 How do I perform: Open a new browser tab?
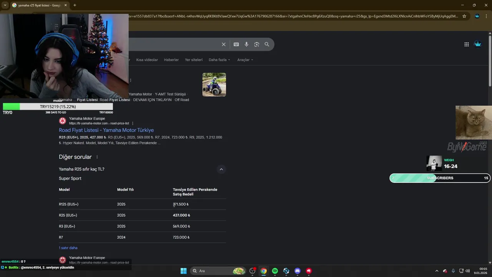[x=75, y=5]
